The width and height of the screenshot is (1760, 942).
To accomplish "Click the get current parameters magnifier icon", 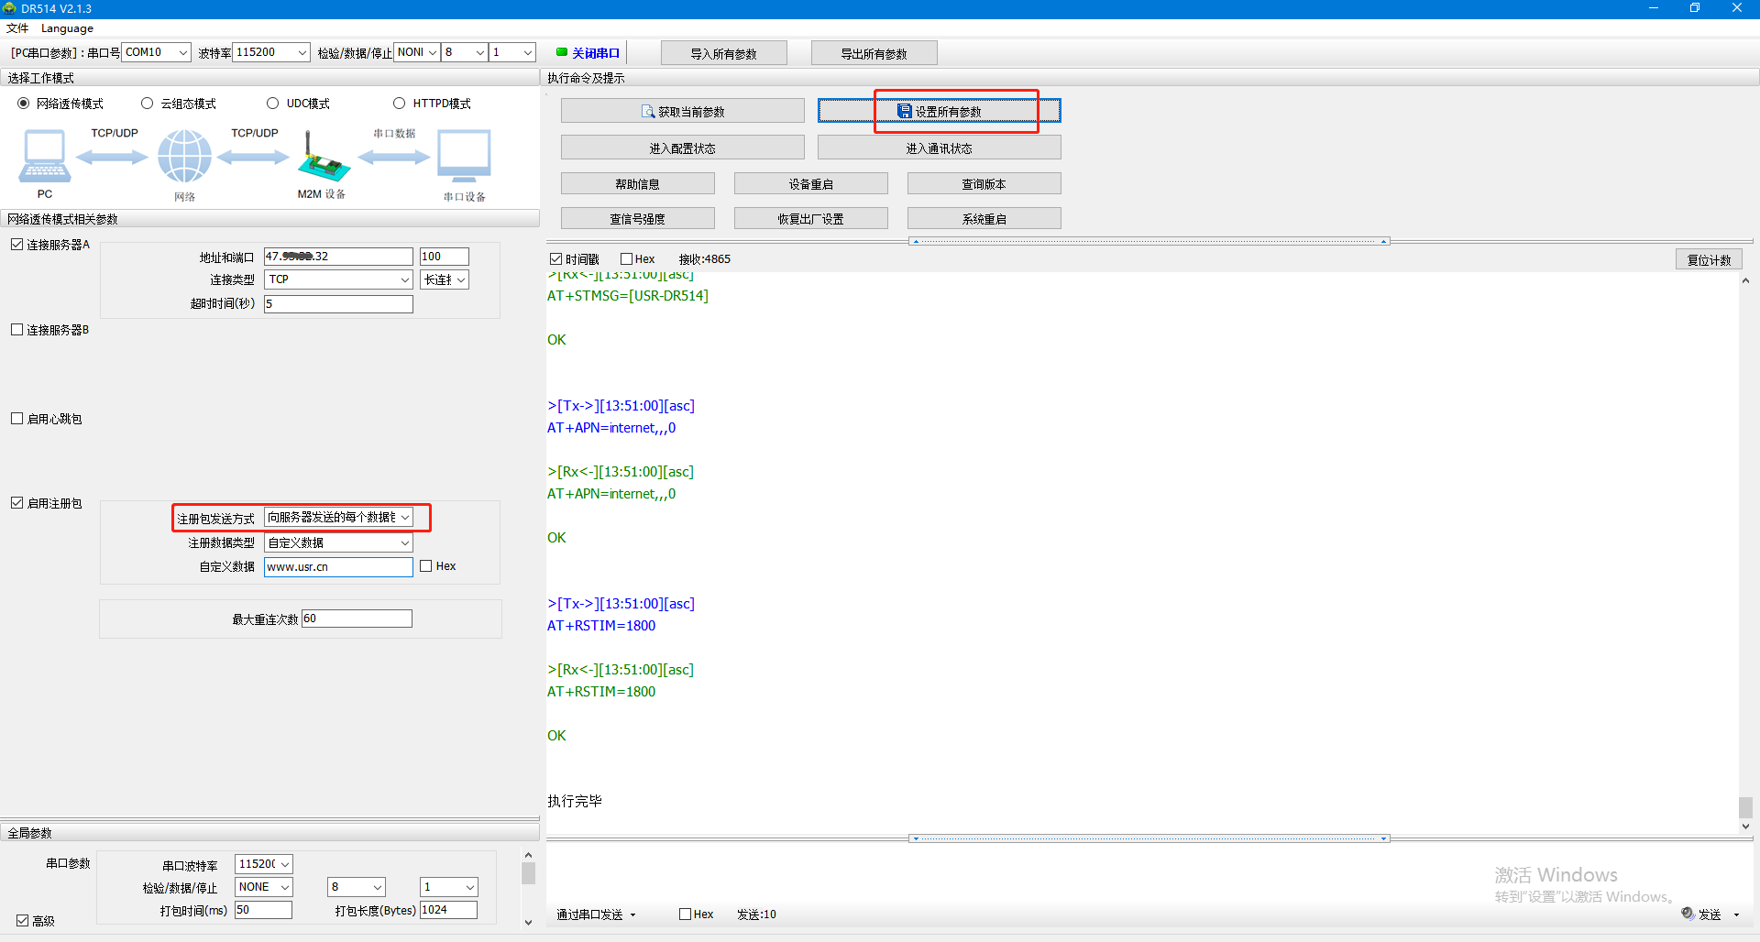I will point(648,112).
